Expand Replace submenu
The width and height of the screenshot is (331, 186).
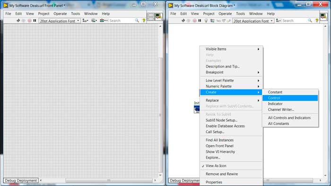(x=231, y=100)
